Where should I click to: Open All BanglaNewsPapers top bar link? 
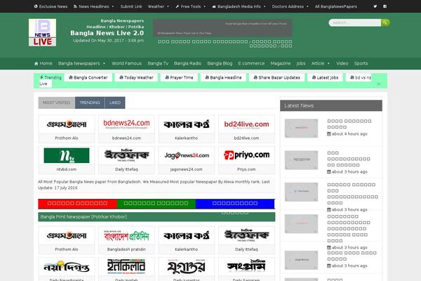(336, 6)
